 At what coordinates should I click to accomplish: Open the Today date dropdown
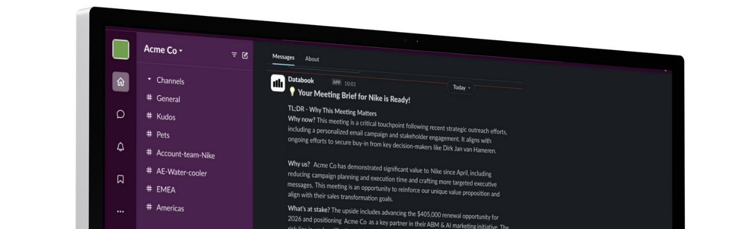[x=462, y=88]
